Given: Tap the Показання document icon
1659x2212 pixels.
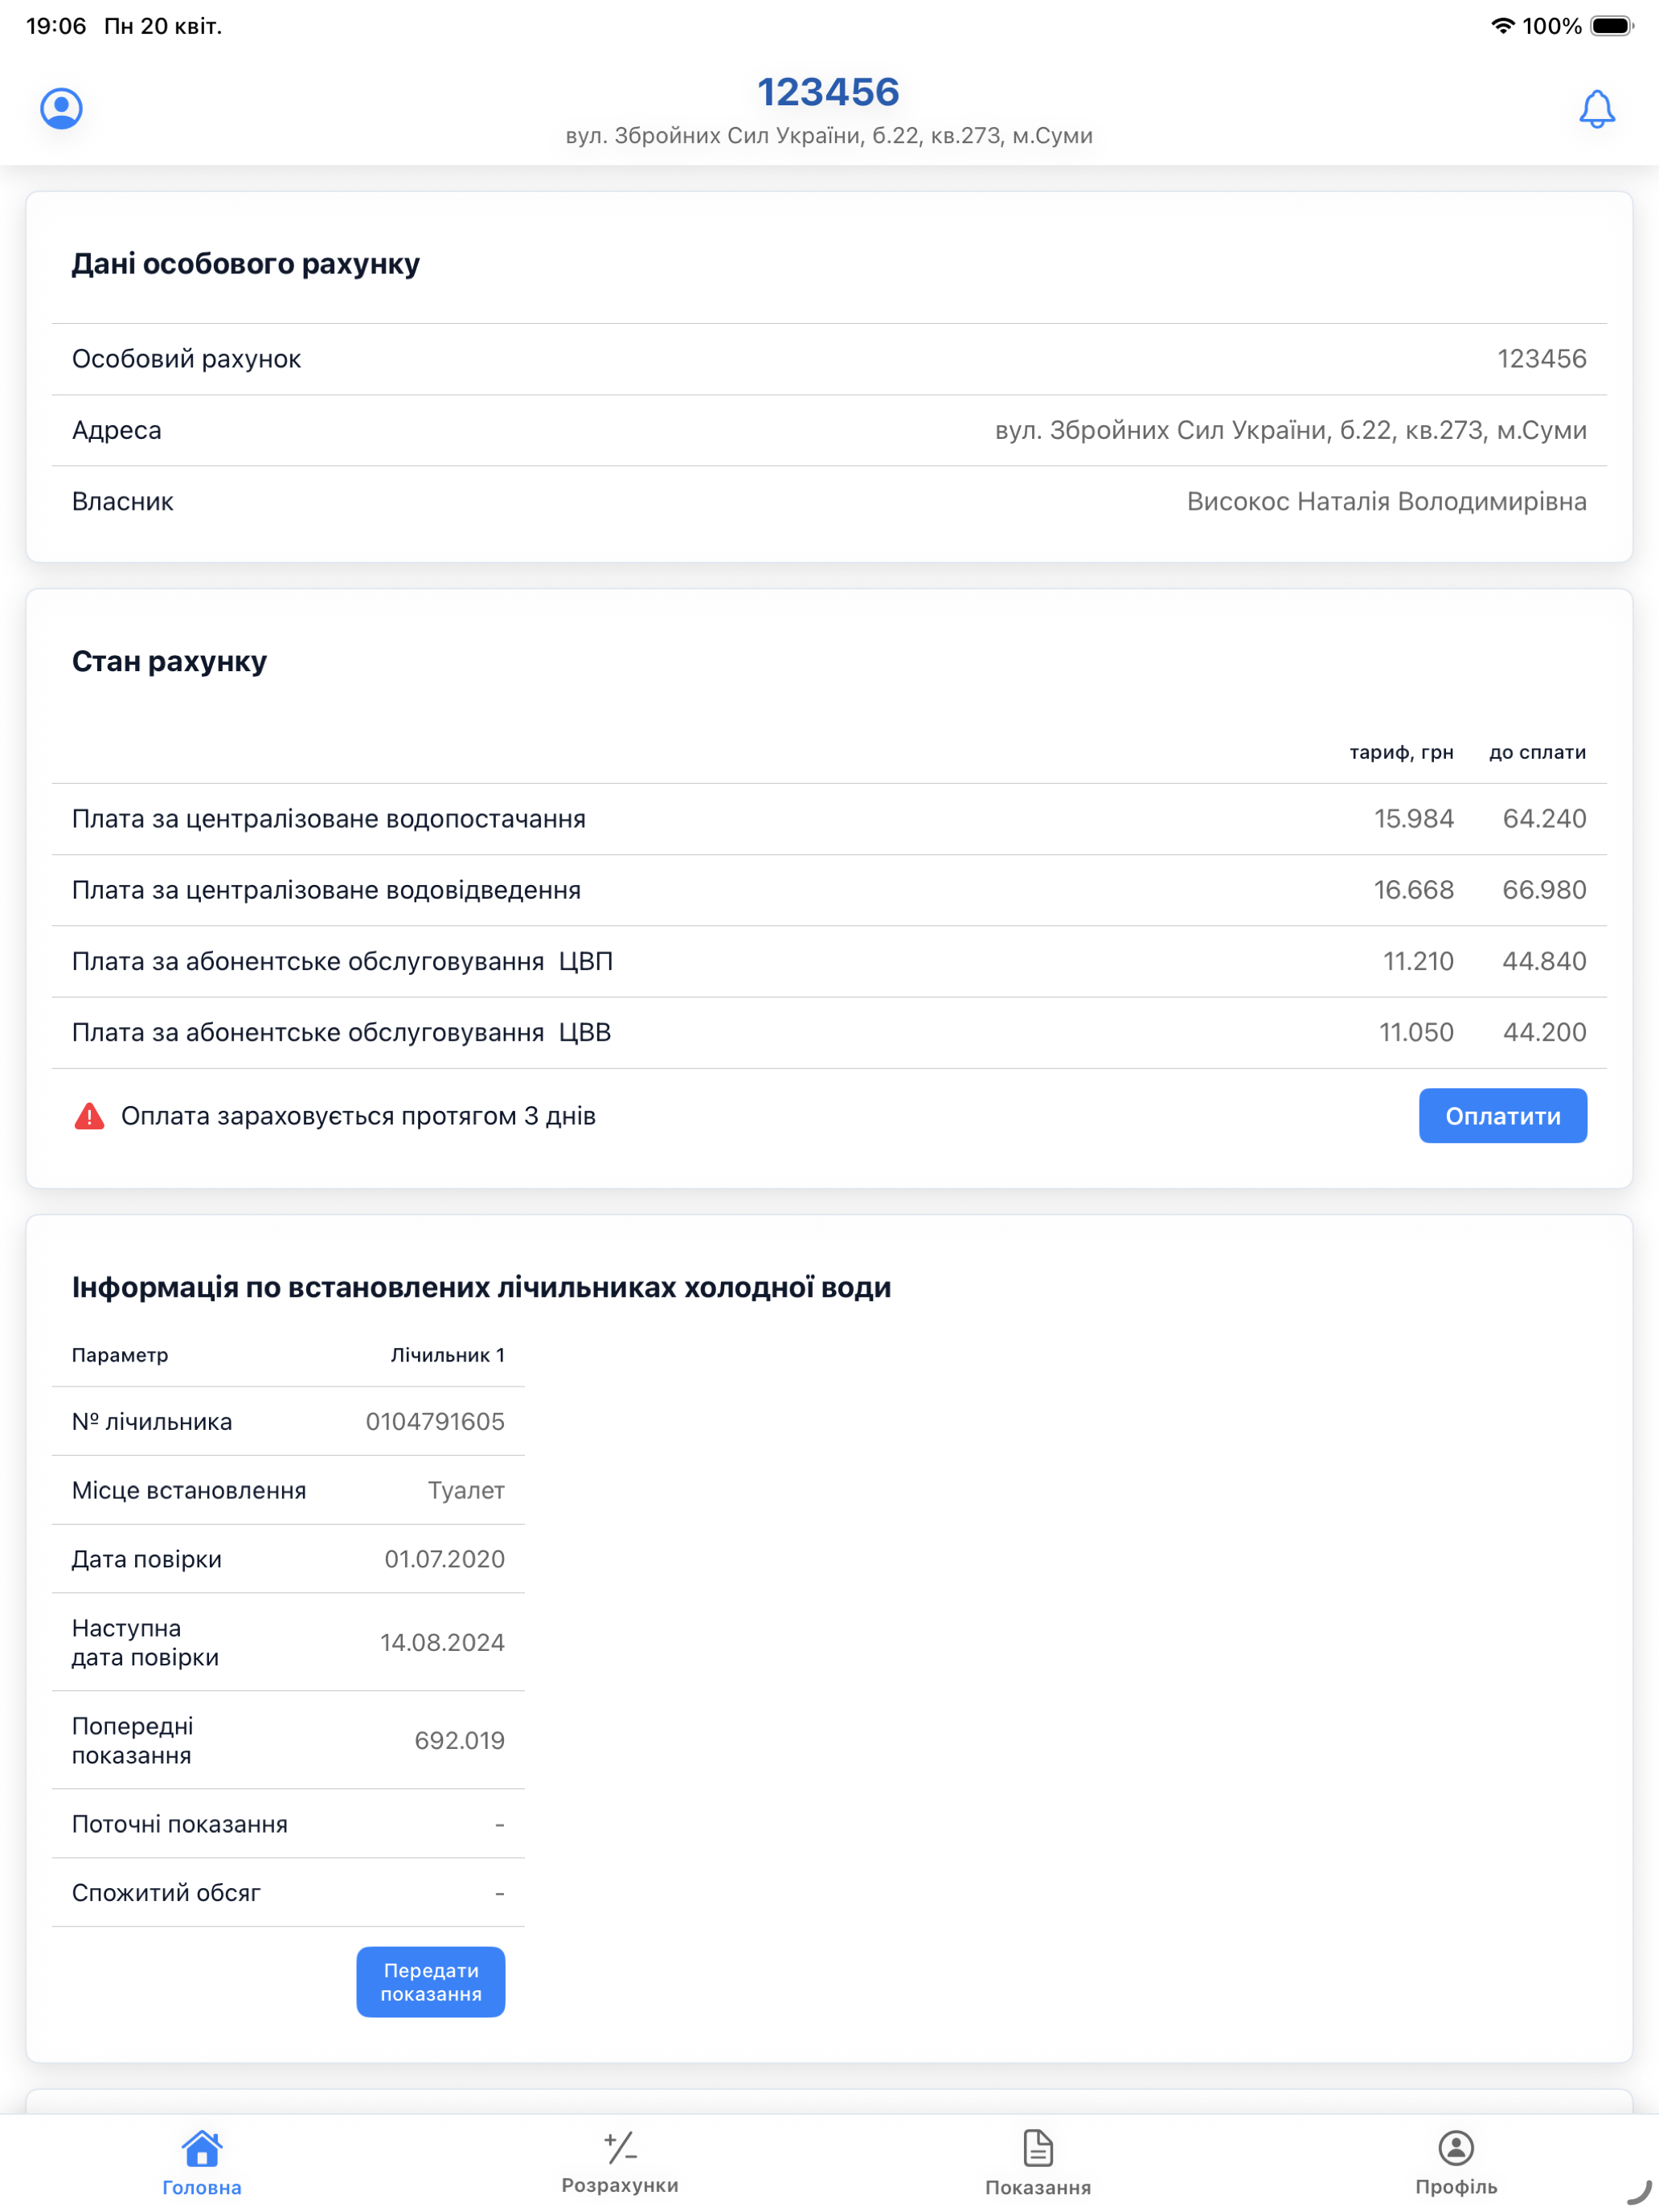Looking at the screenshot, I should pos(1038,2147).
